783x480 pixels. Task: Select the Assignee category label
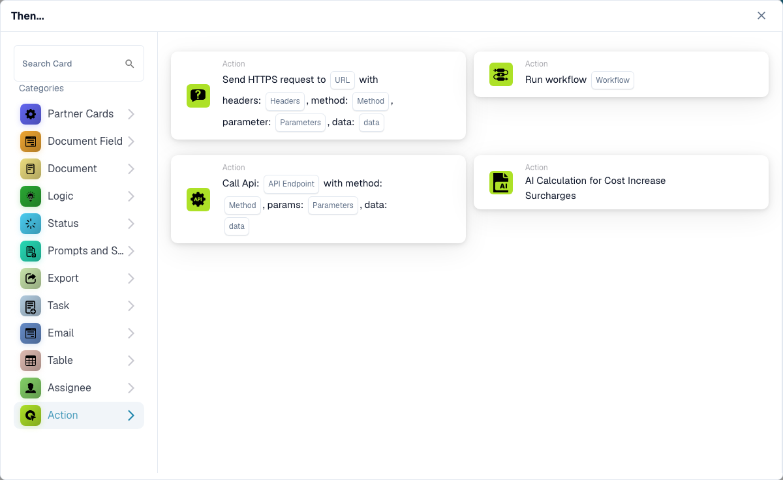[x=69, y=387]
